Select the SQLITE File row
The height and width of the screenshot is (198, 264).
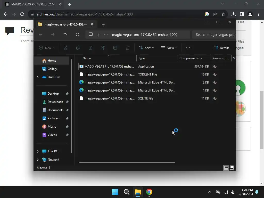pos(157,98)
